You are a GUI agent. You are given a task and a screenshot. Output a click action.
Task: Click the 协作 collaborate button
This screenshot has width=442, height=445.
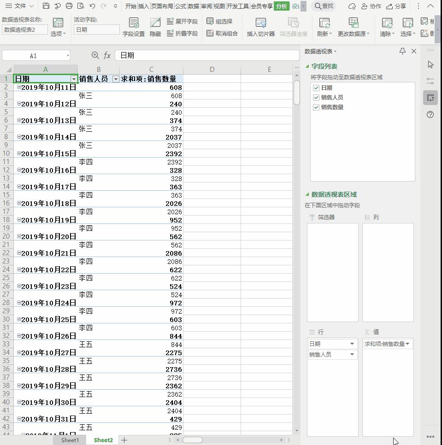click(371, 6)
